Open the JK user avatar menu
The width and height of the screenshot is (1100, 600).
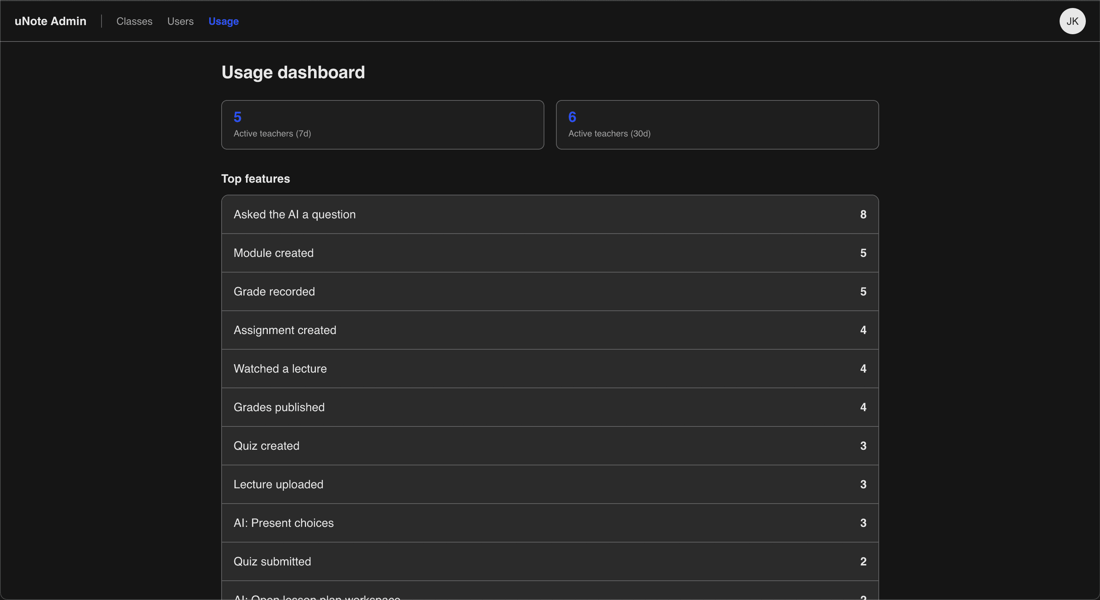point(1072,21)
